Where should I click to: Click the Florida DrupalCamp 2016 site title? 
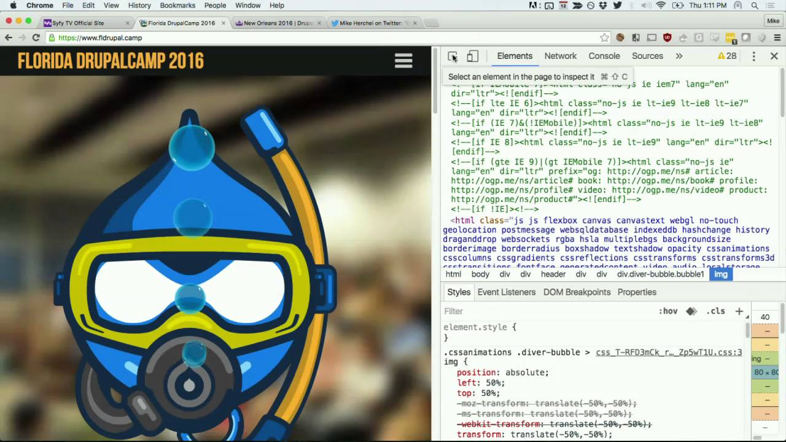pos(111,61)
